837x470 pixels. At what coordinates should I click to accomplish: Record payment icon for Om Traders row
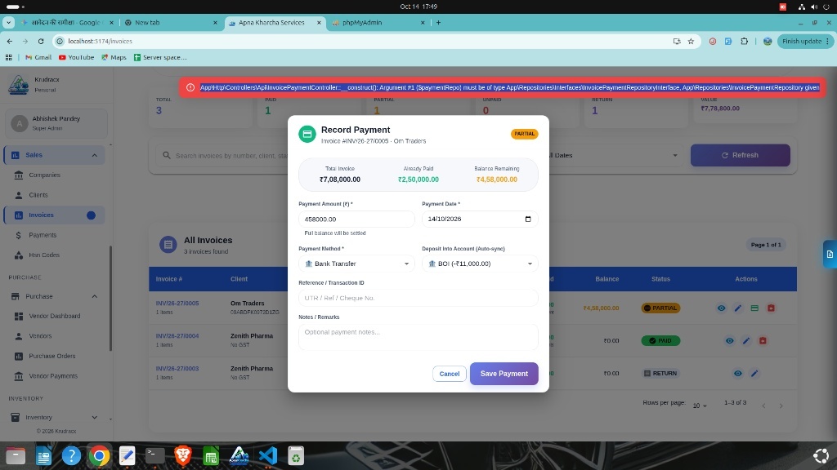coord(754,308)
